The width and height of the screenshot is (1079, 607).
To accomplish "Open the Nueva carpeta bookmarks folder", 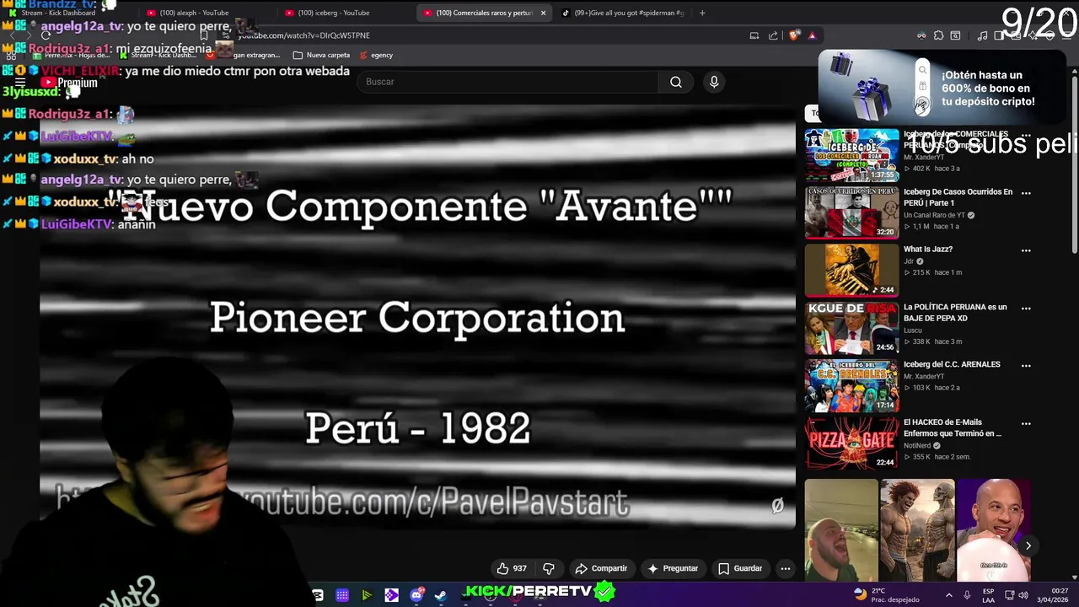I will (x=321, y=55).
